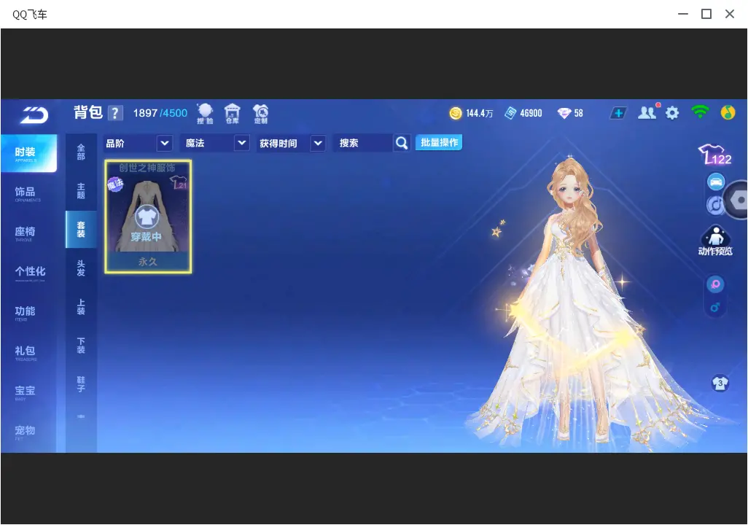This screenshot has width=748, height=525.
Task: Minimize the QQ飞车 window
Action: pos(683,15)
